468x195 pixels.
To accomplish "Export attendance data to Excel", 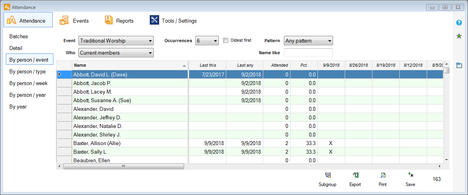I will click(x=355, y=176).
